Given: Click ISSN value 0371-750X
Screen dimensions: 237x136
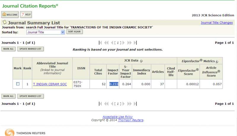Looking at the screenshot, I should (78, 84).
